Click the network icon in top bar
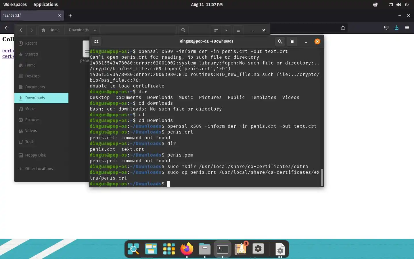The image size is (414, 259). (391, 5)
